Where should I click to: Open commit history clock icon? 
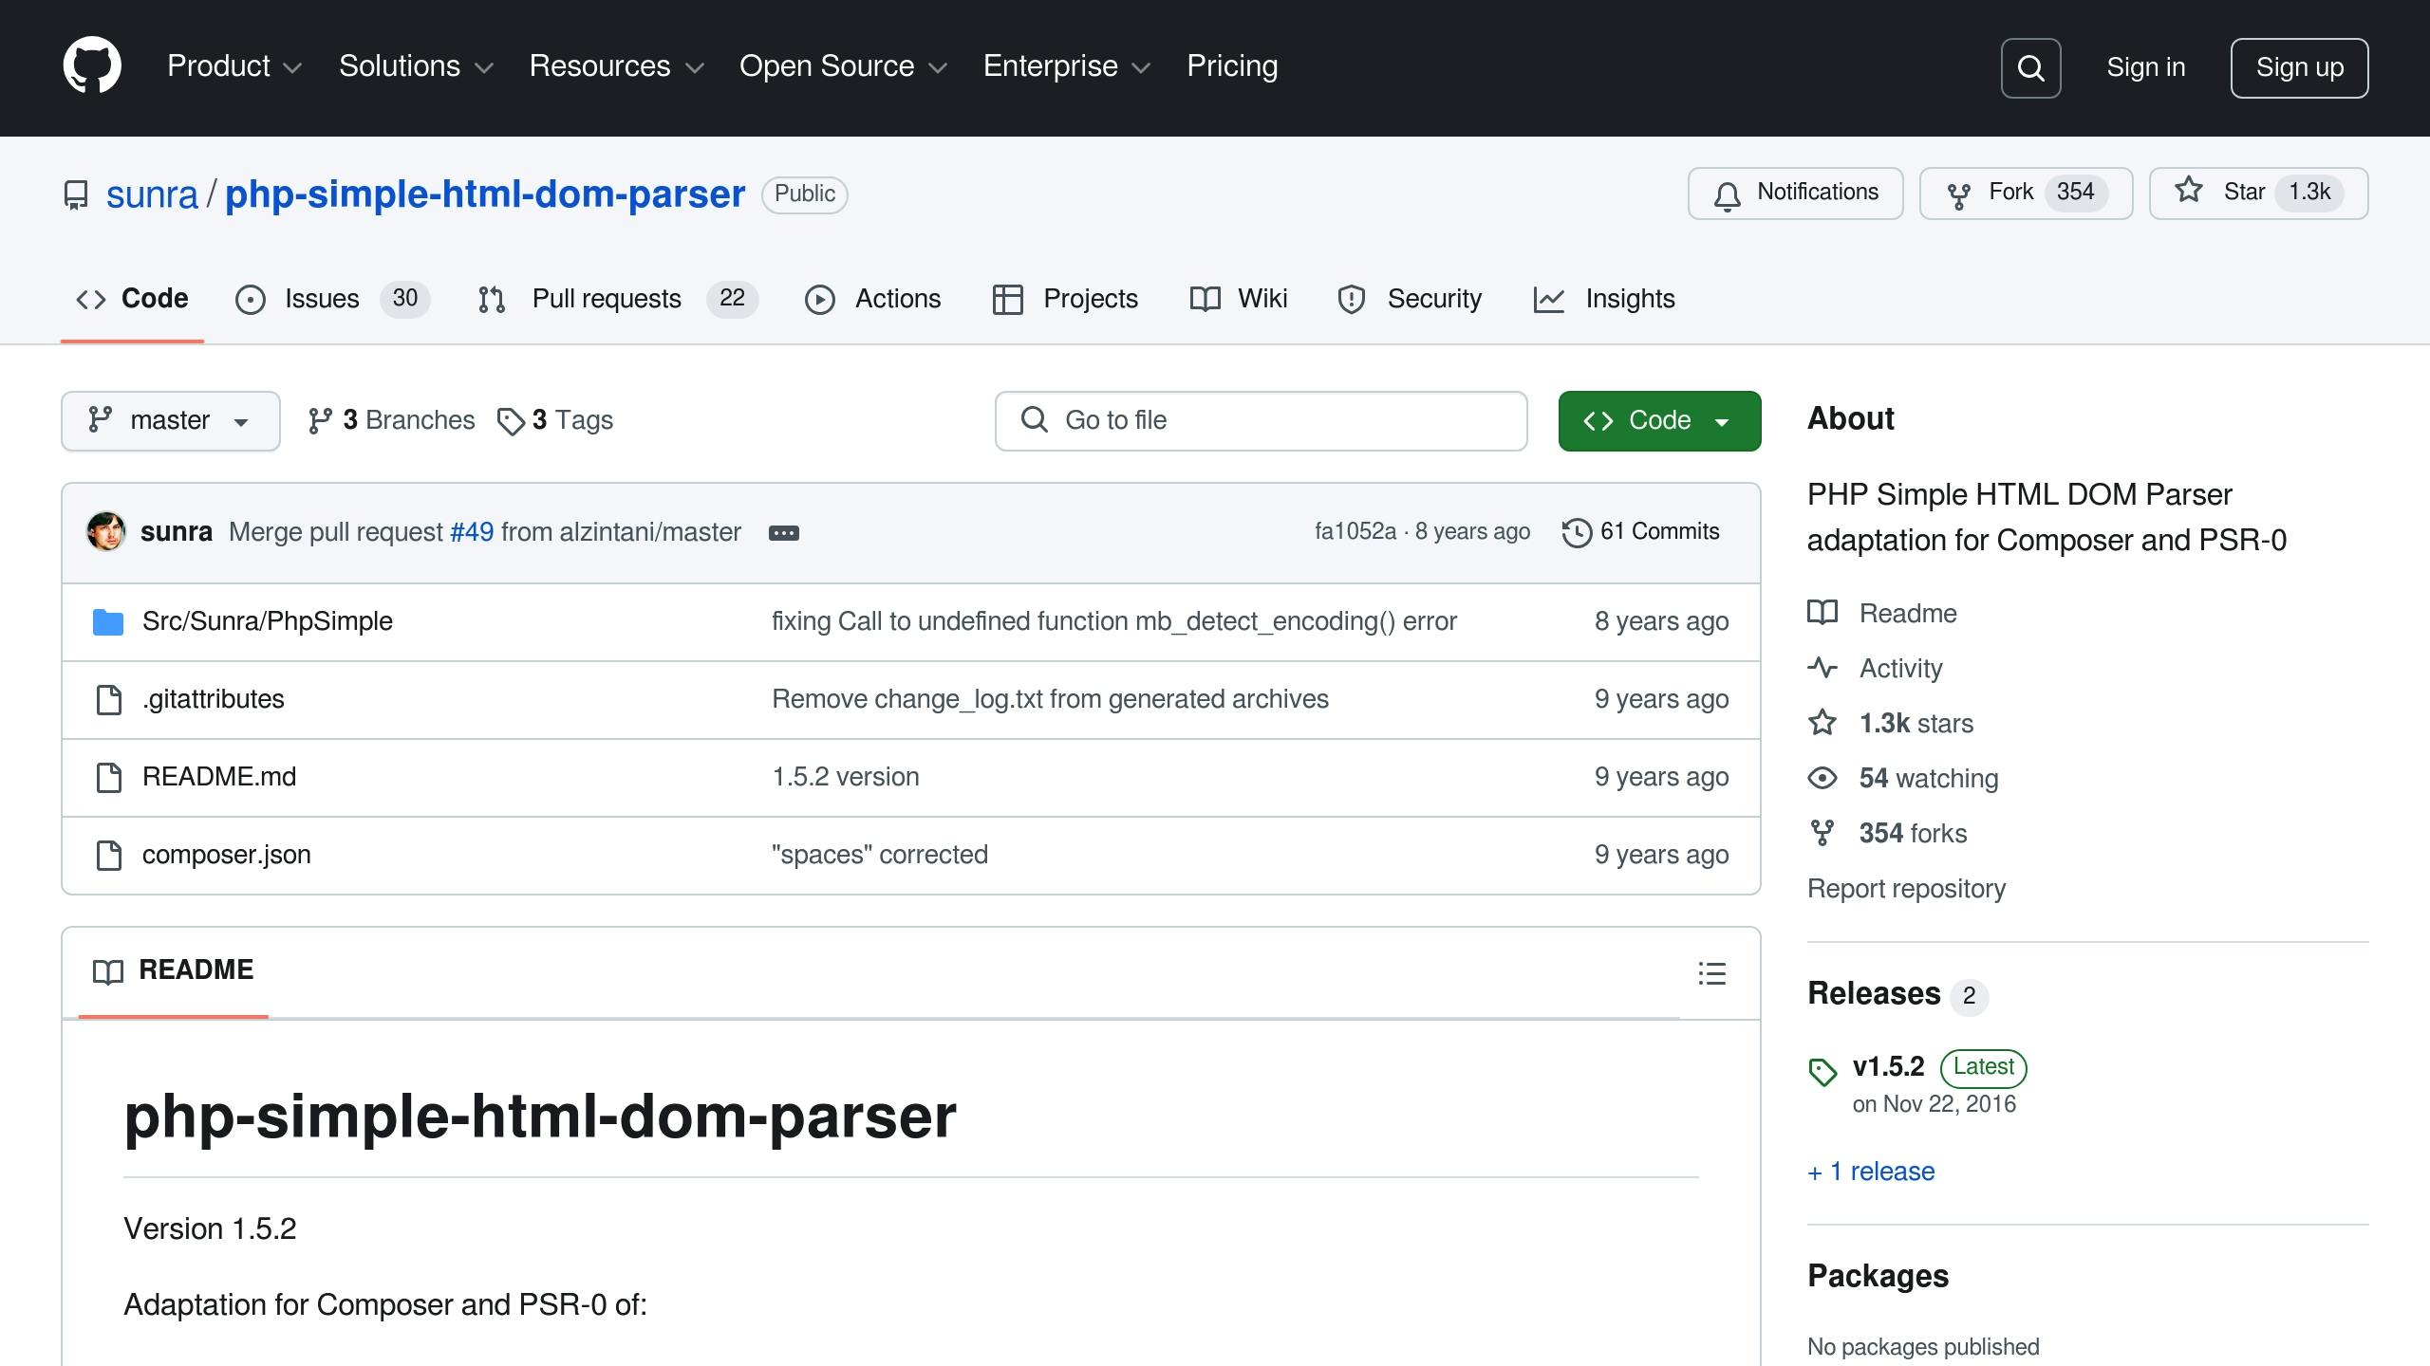(x=1577, y=532)
